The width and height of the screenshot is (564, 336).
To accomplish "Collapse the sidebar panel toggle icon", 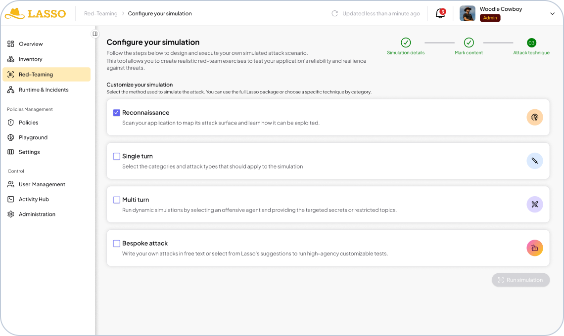I will click(x=95, y=34).
